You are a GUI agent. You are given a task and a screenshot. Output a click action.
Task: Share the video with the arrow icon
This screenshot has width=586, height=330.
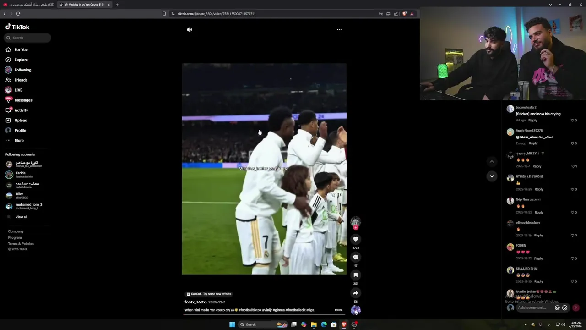click(356, 293)
